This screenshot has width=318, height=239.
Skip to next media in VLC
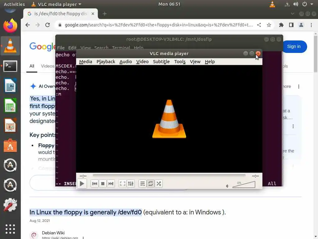tap(111, 184)
